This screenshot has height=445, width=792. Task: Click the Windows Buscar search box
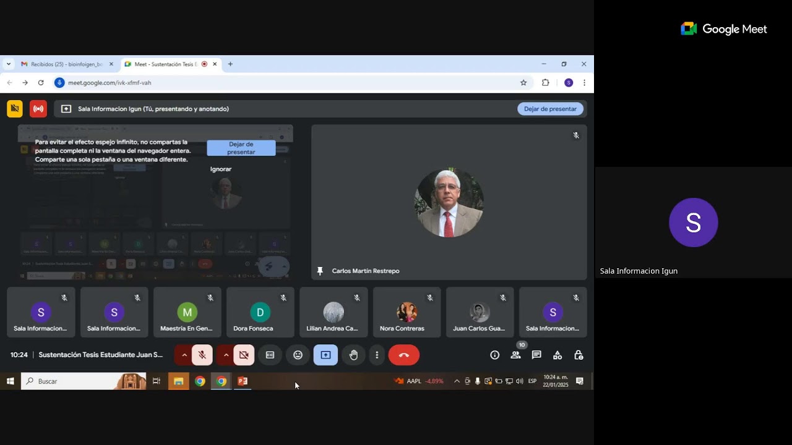(x=84, y=381)
